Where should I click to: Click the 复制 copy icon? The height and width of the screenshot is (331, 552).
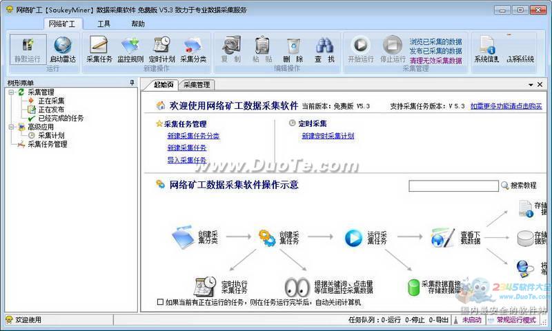[x=231, y=45]
